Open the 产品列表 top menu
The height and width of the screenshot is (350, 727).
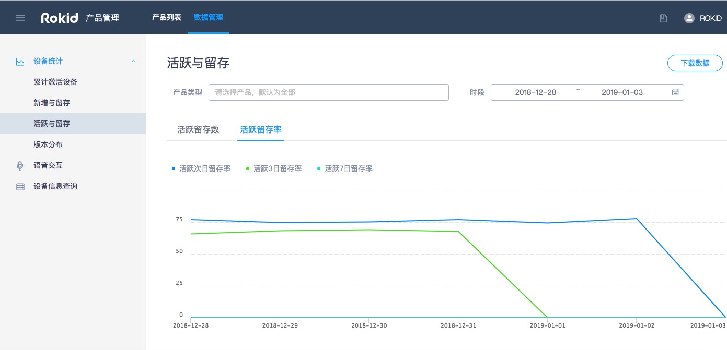tap(166, 17)
